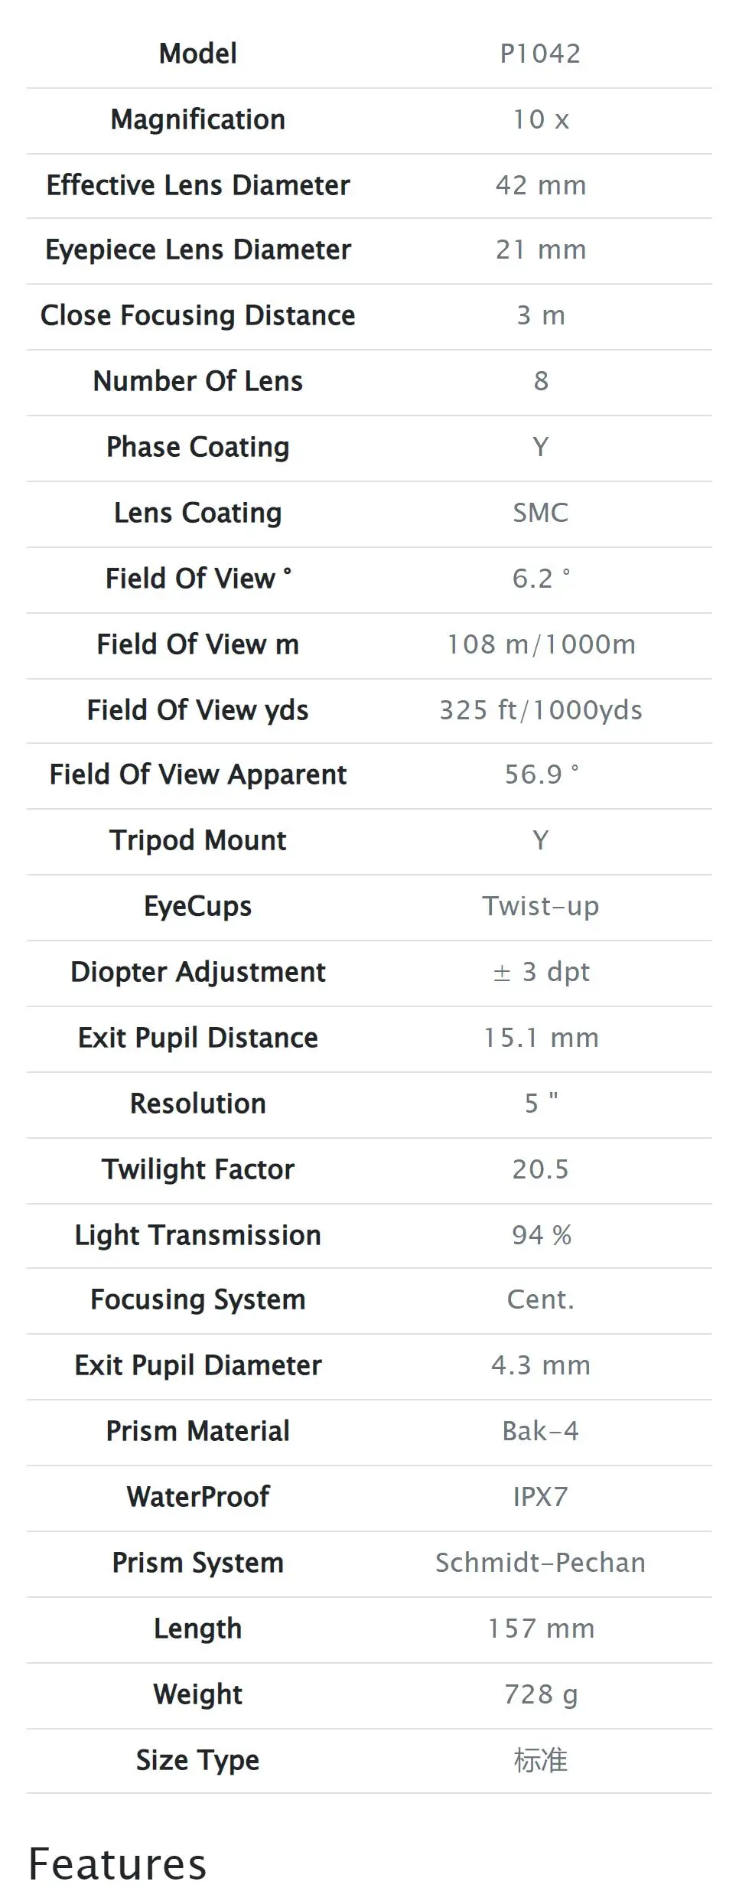Select the Twilight Factor label
Image resolution: width=739 pixels, height=1891 pixels.
[x=198, y=1169]
